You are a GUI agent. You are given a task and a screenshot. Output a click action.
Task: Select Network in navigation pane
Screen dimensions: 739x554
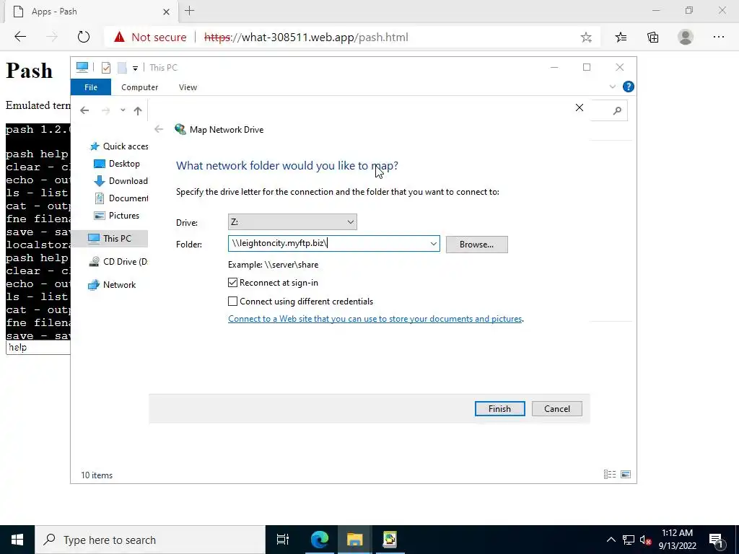112,284
